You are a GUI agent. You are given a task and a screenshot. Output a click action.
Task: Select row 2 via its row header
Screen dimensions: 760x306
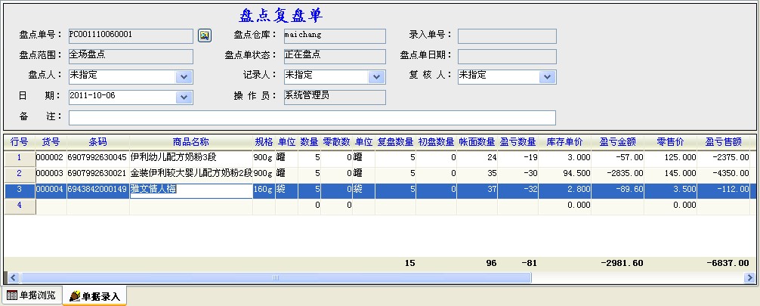click(x=19, y=174)
